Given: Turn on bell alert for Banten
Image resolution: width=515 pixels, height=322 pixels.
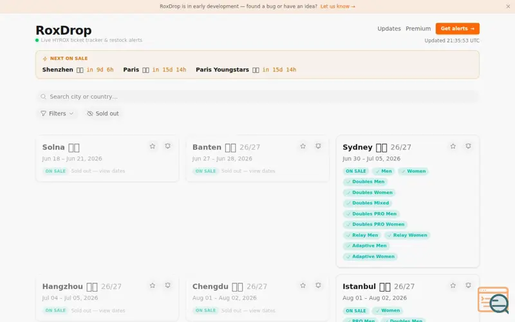Looking at the screenshot, I should (318, 146).
